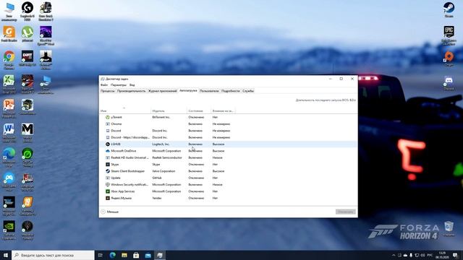
Task: Click the Skype startup entry icon
Action: tap(108, 165)
